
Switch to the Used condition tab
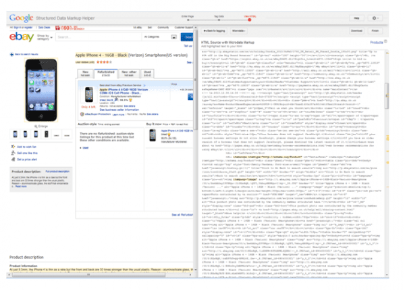(147, 74)
